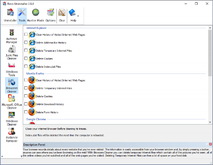Select Browsers Cleaner sidebar tool
Image resolution: width=213 pixels, height=165 pixels.
(12, 85)
